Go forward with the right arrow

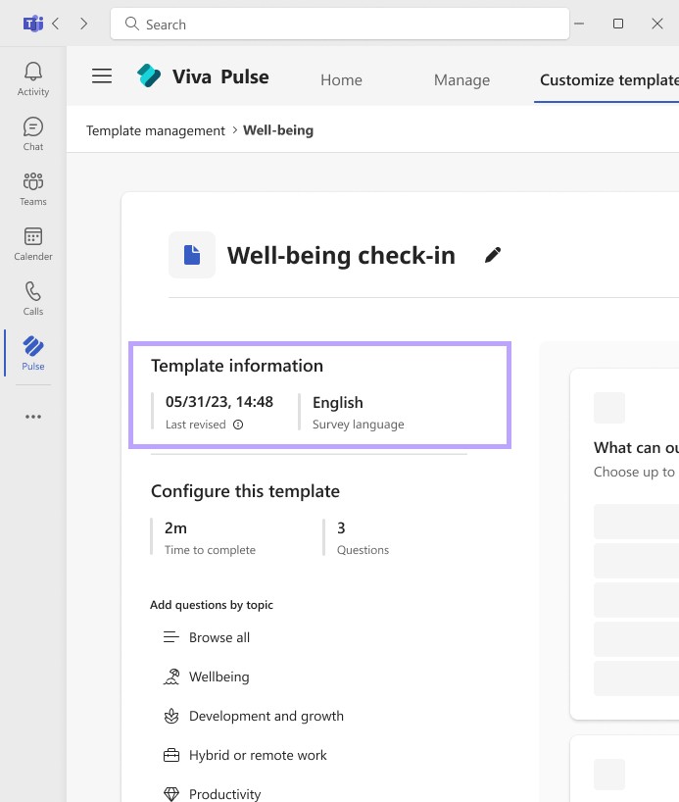84,24
